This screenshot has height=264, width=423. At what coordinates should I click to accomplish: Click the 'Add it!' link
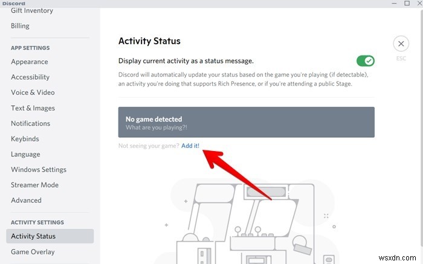pyautogui.click(x=190, y=146)
